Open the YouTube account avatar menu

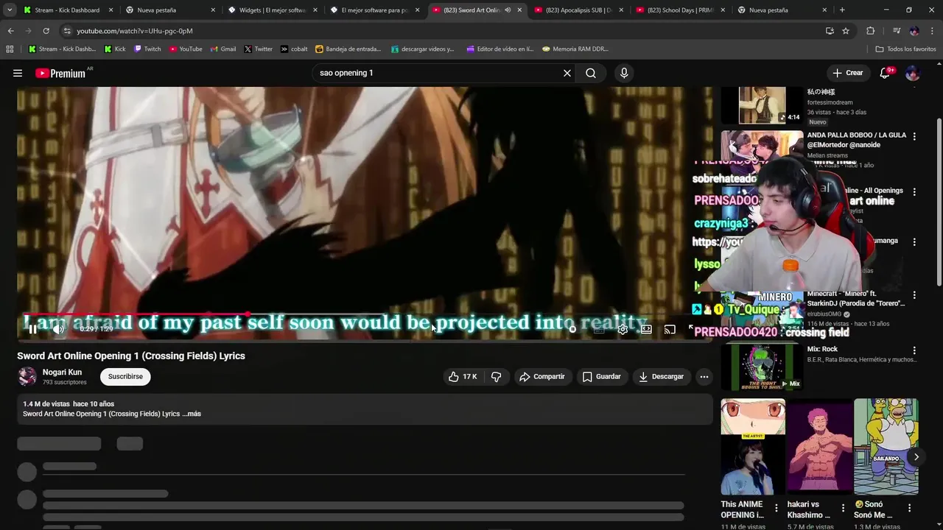point(912,73)
